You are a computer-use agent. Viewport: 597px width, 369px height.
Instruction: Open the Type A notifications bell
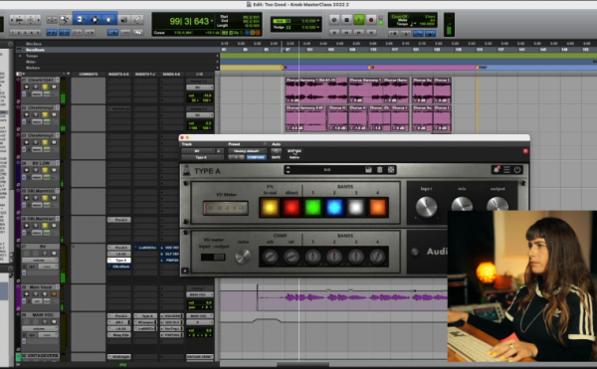497,170
